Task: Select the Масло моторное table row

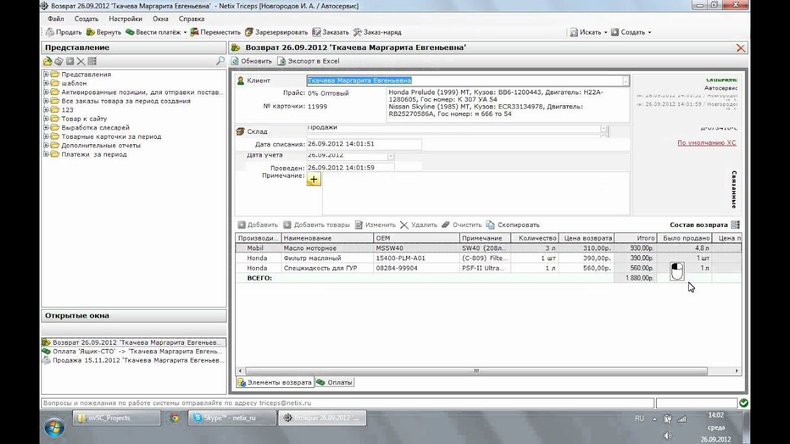Action: coord(488,248)
